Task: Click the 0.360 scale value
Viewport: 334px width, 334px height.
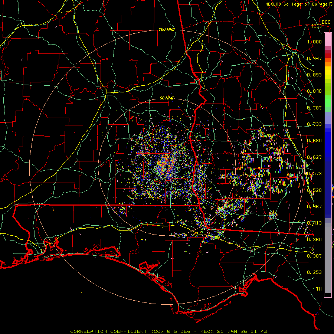Action: [314, 240]
